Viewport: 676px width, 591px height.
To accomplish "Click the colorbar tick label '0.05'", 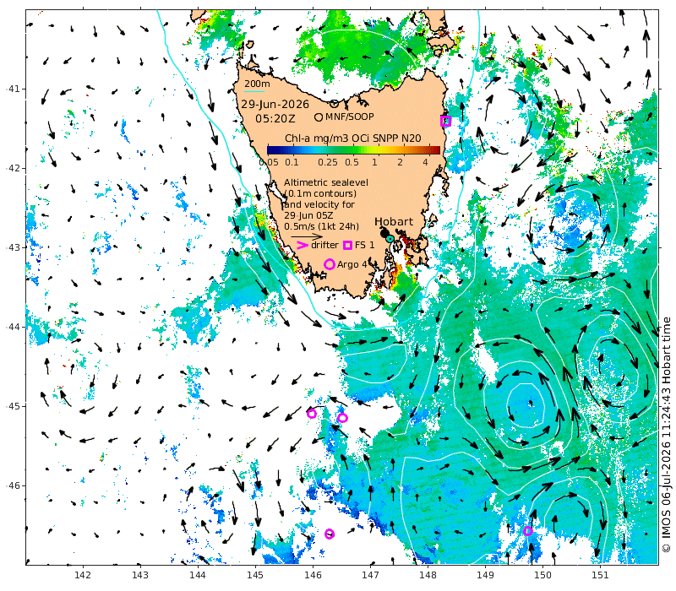I will point(269,162).
